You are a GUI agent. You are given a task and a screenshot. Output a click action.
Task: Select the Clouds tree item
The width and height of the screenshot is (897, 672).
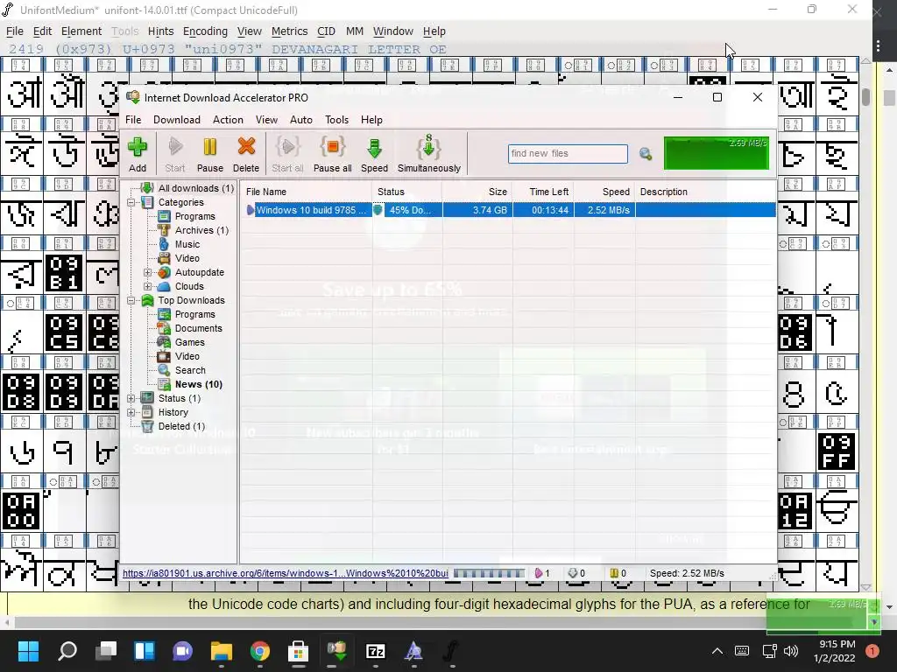189,286
